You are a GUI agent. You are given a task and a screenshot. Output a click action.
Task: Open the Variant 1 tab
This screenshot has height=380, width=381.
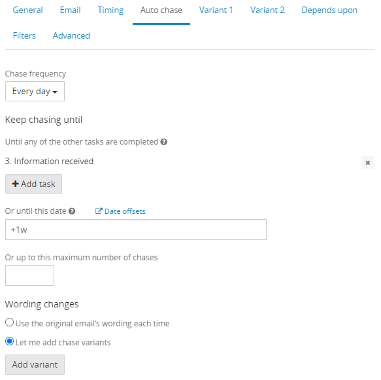[216, 10]
